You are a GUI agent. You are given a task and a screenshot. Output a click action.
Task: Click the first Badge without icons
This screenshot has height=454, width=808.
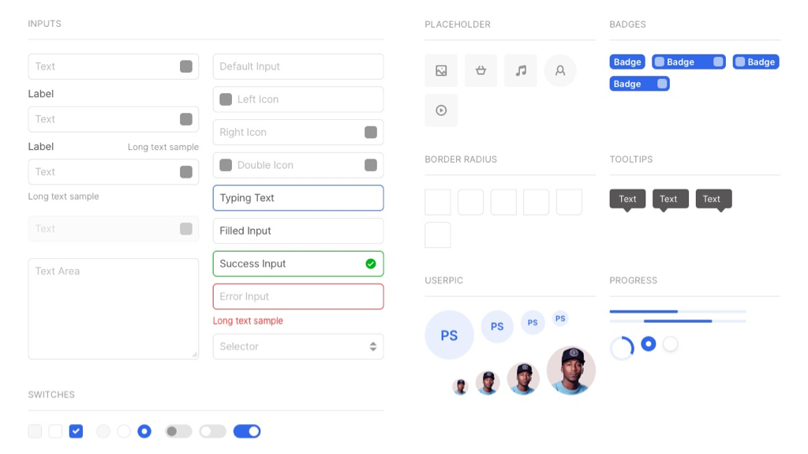pos(627,62)
